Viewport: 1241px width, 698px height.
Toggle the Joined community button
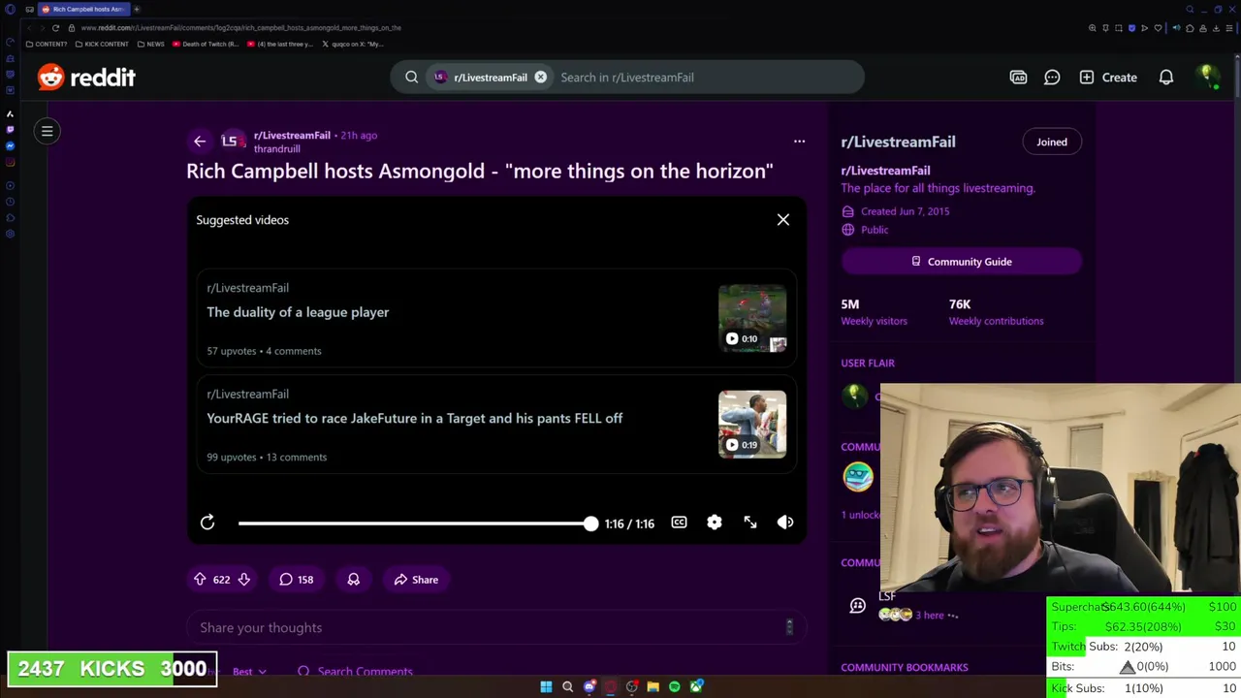pyautogui.click(x=1051, y=142)
